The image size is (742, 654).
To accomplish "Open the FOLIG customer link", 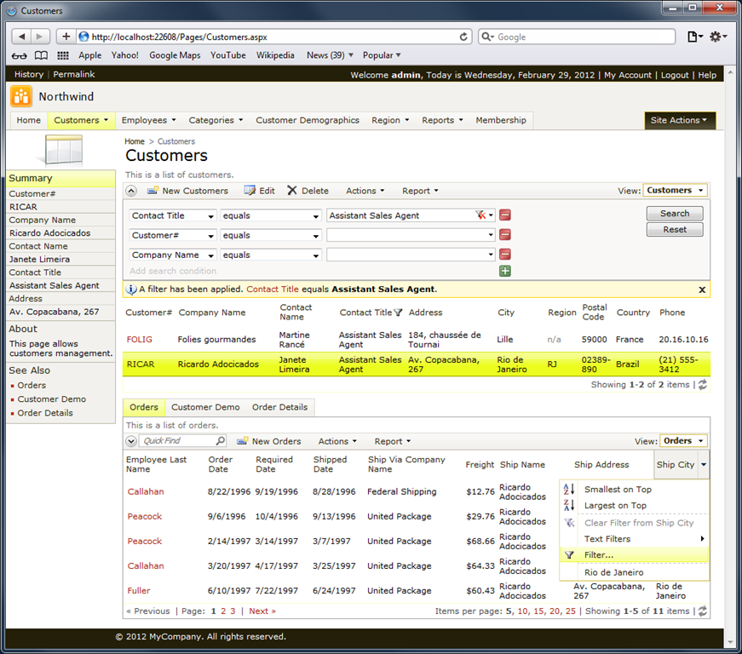I will tap(139, 339).
